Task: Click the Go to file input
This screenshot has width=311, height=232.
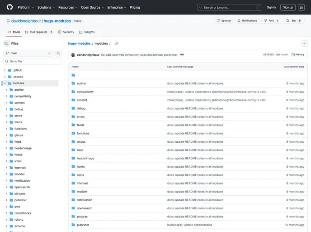Action: (x=33, y=61)
